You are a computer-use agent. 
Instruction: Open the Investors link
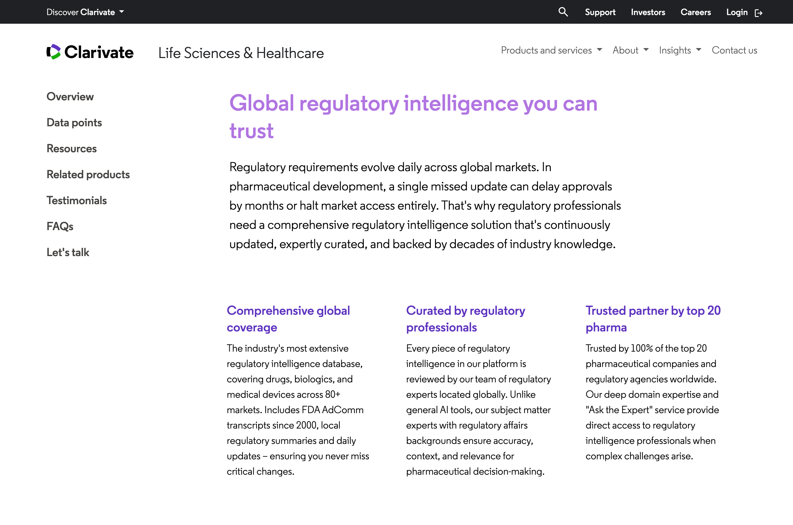(x=648, y=12)
